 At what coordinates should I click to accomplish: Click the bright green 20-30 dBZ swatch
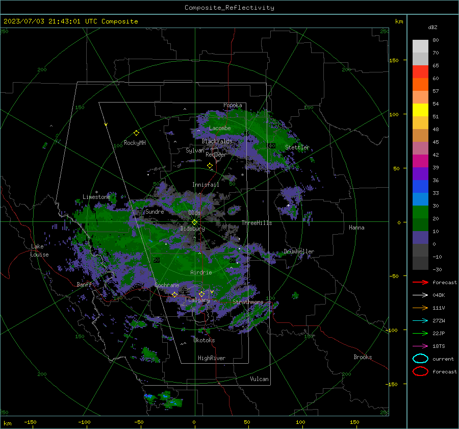point(420,212)
